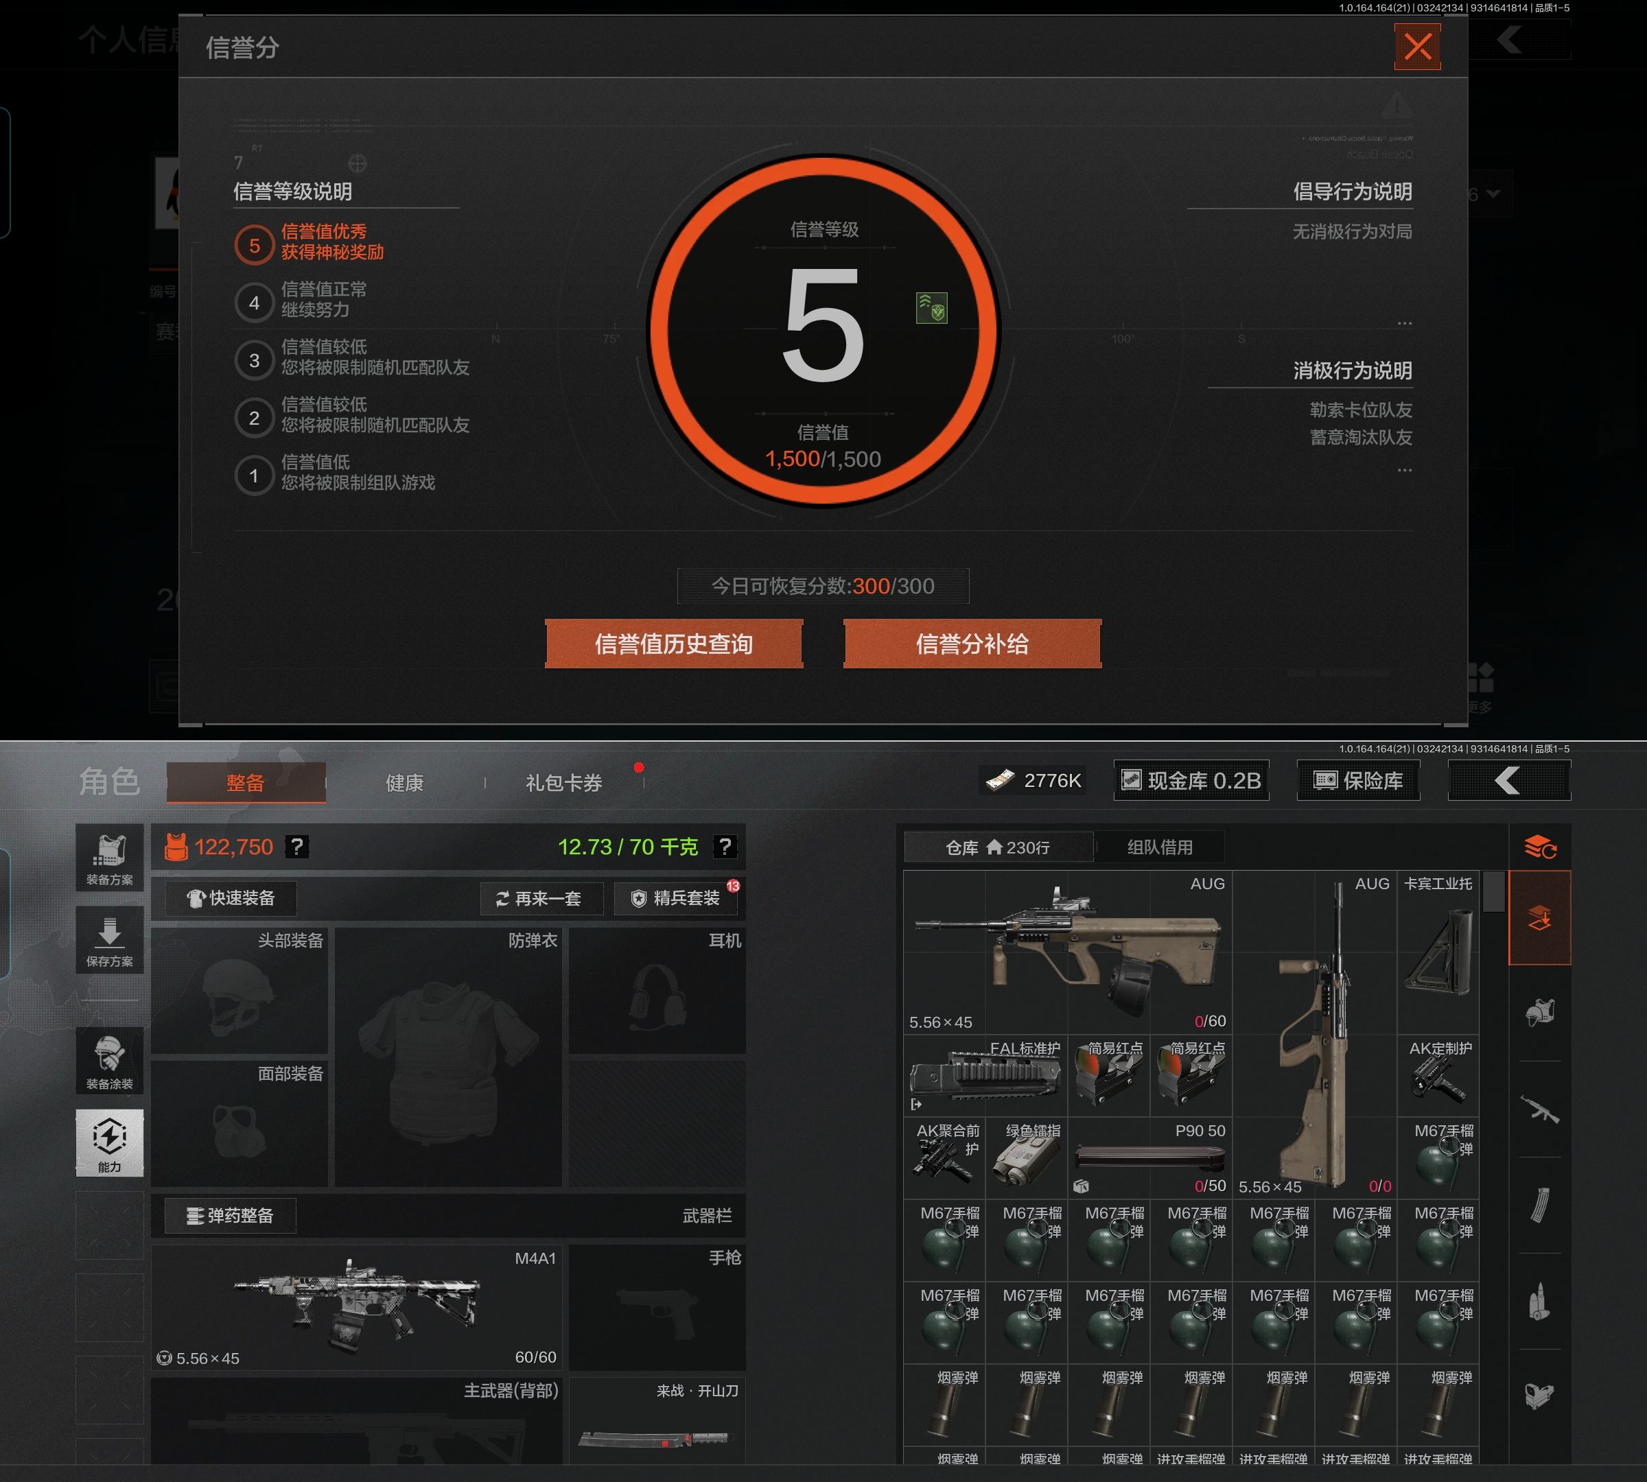1647x1482 pixels.
Task: Click 保存方案 save loadout icon
Action: [x=109, y=941]
